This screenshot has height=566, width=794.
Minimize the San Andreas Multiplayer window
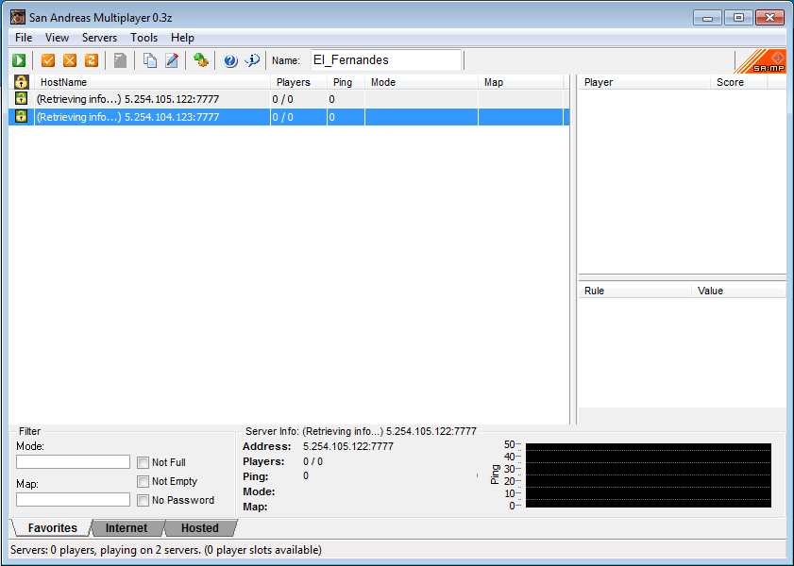pos(707,18)
